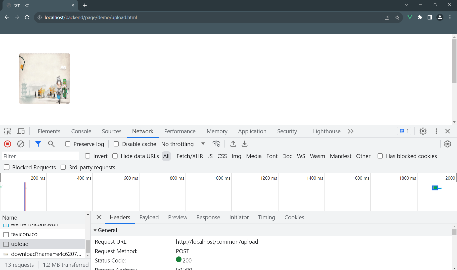Show more DevTools tabs chevron

(350, 131)
